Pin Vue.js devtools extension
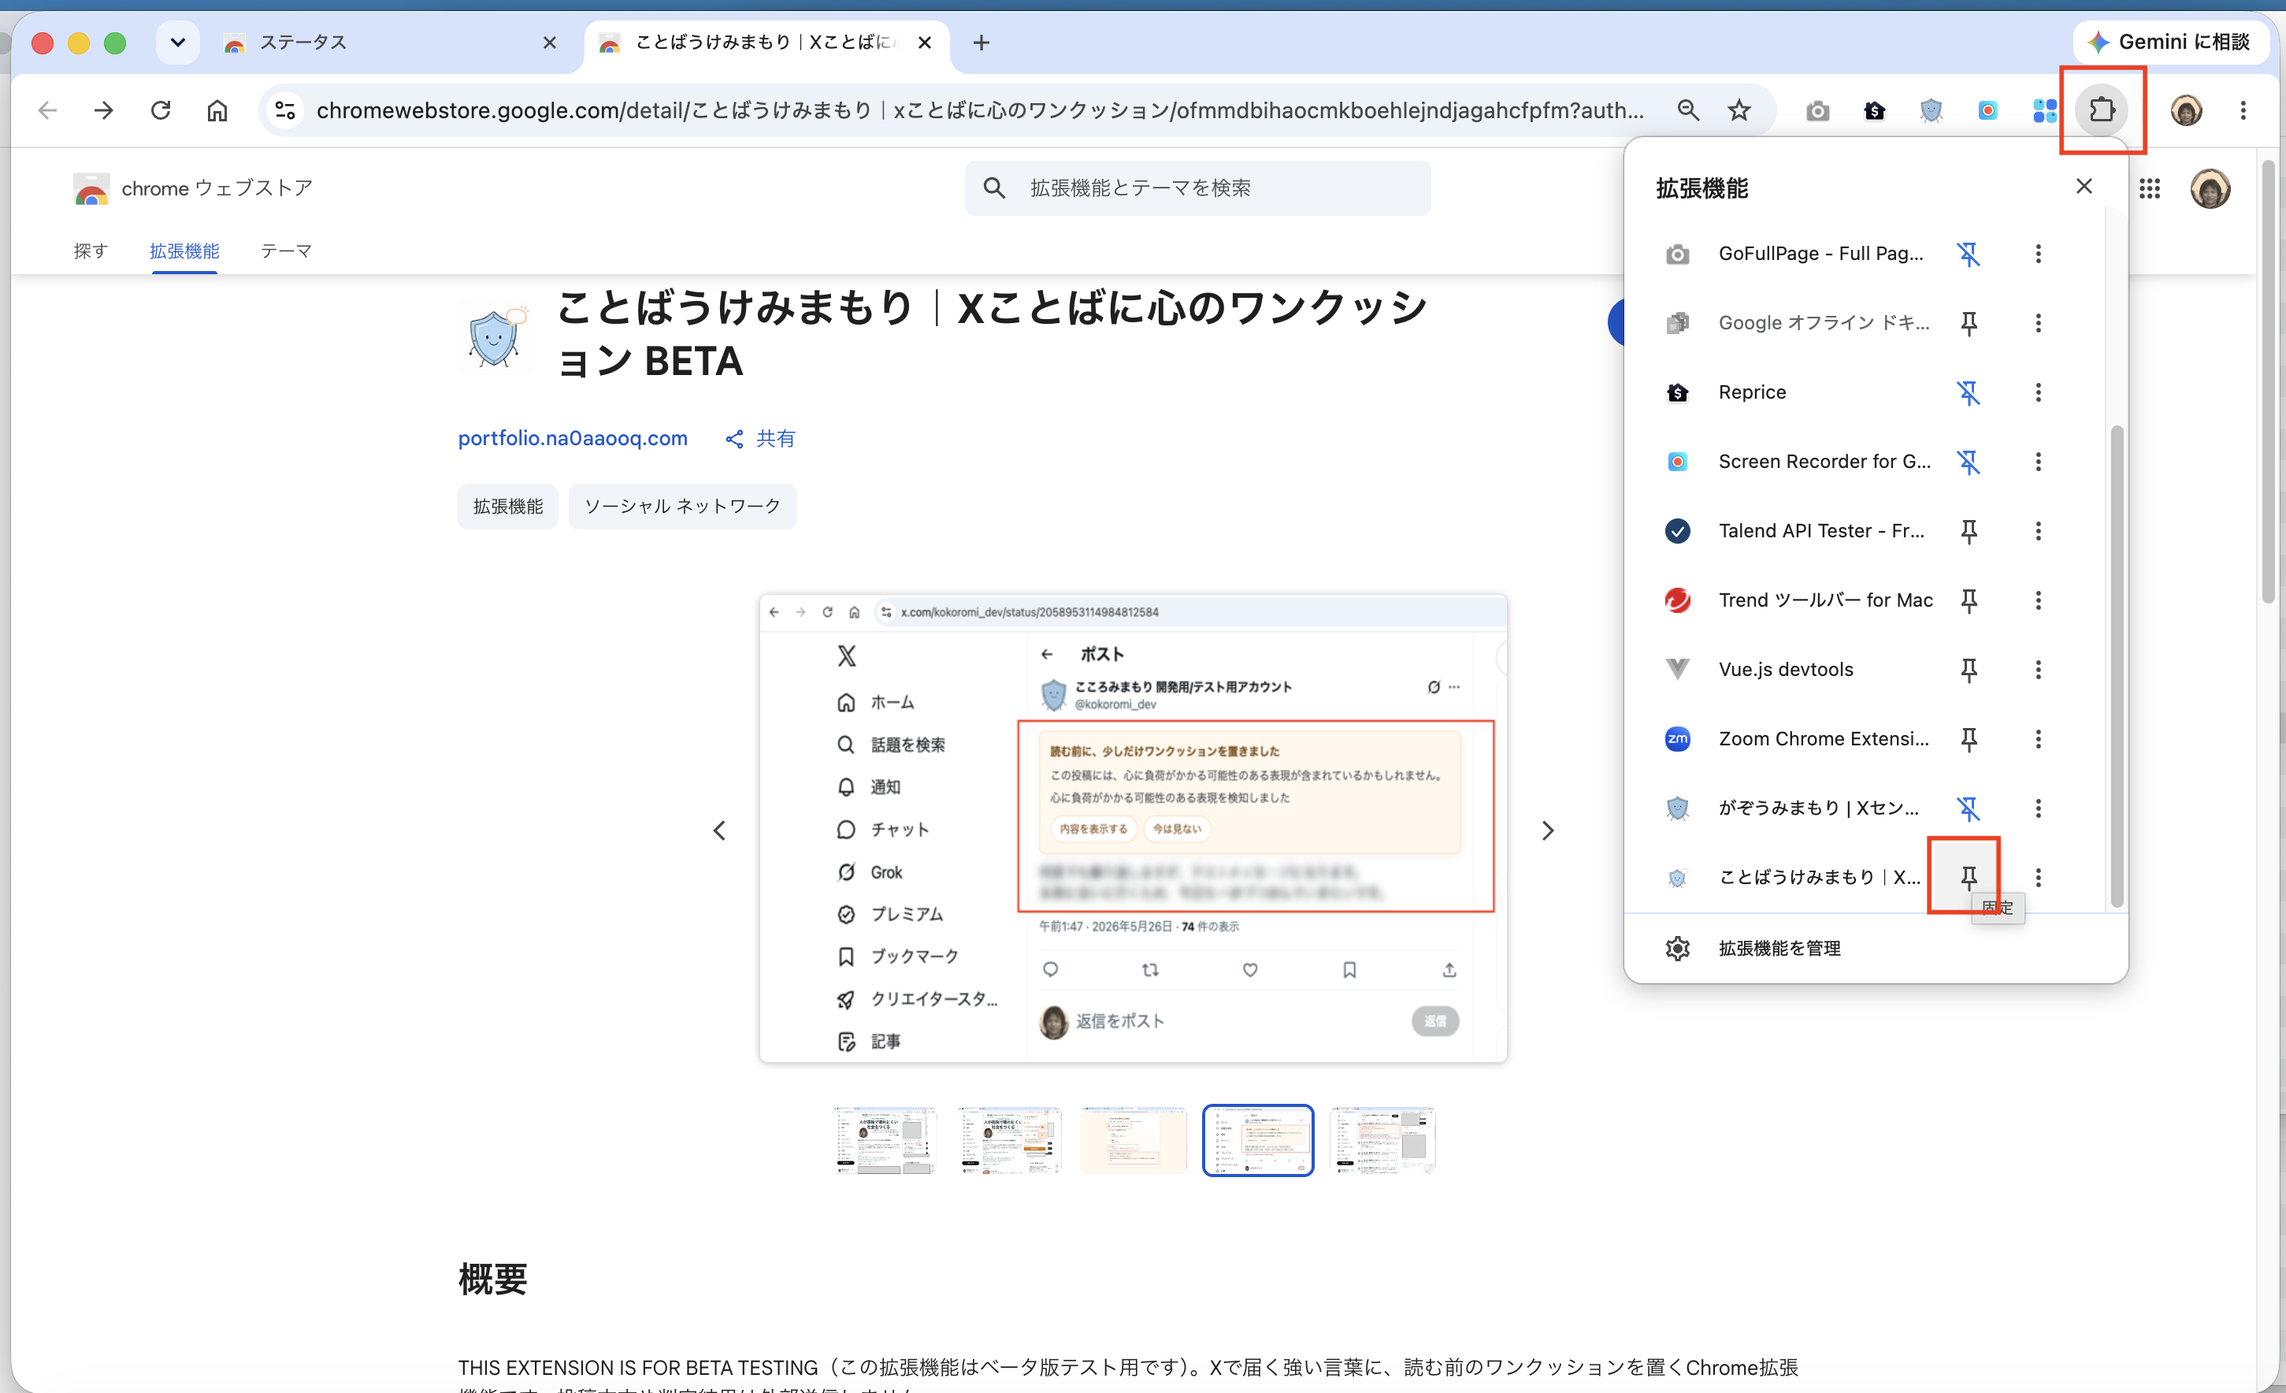Viewport: 2286px width, 1393px height. (x=1968, y=669)
